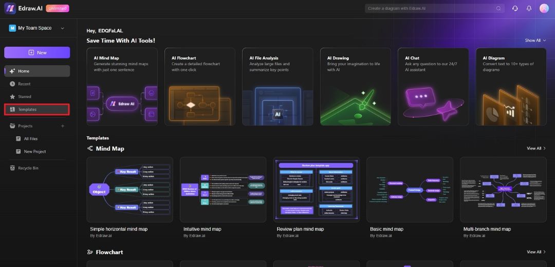Open the customer support headset icon

(515, 8)
